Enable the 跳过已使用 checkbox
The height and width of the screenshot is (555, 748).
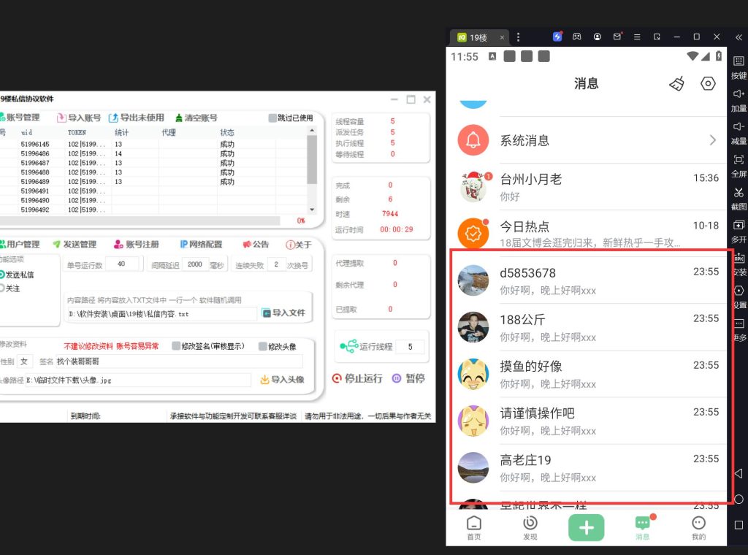[272, 118]
